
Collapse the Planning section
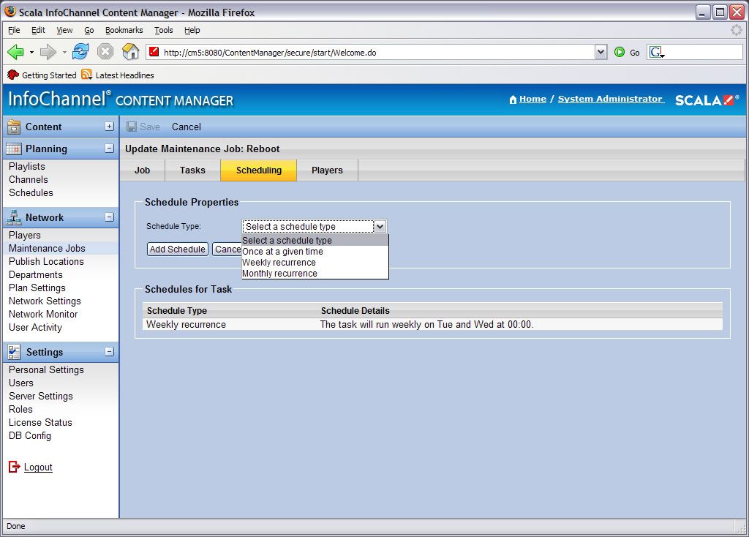[110, 148]
